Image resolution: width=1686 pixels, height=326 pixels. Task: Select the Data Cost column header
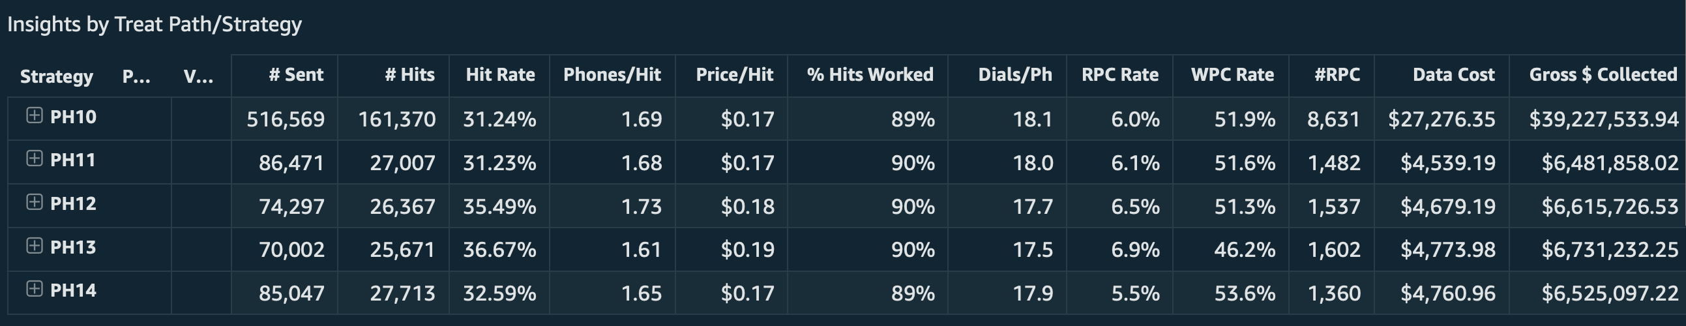(1454, 74)
